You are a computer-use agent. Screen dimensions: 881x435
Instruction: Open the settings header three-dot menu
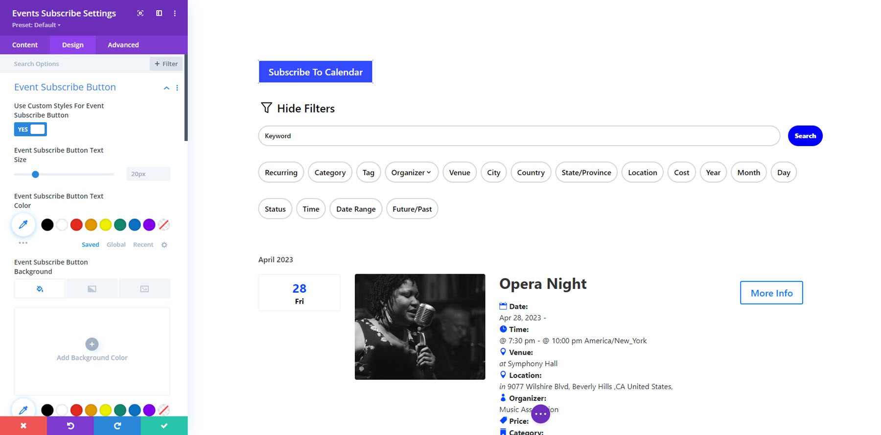point(175,13)
